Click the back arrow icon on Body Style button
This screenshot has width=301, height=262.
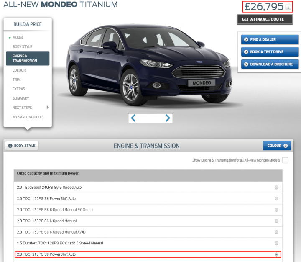[10, 146]
